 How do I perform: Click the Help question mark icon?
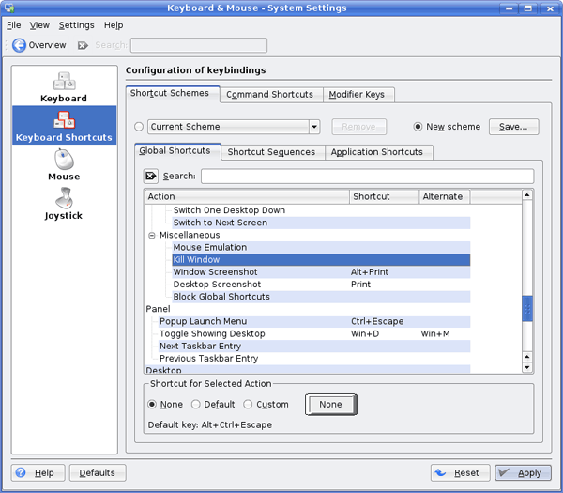(x=21, y=472)
